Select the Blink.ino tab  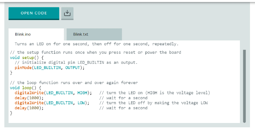pos(36,34)
